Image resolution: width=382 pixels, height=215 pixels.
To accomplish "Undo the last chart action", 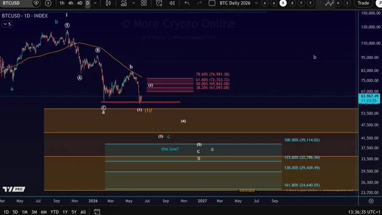I will [187, 3].
